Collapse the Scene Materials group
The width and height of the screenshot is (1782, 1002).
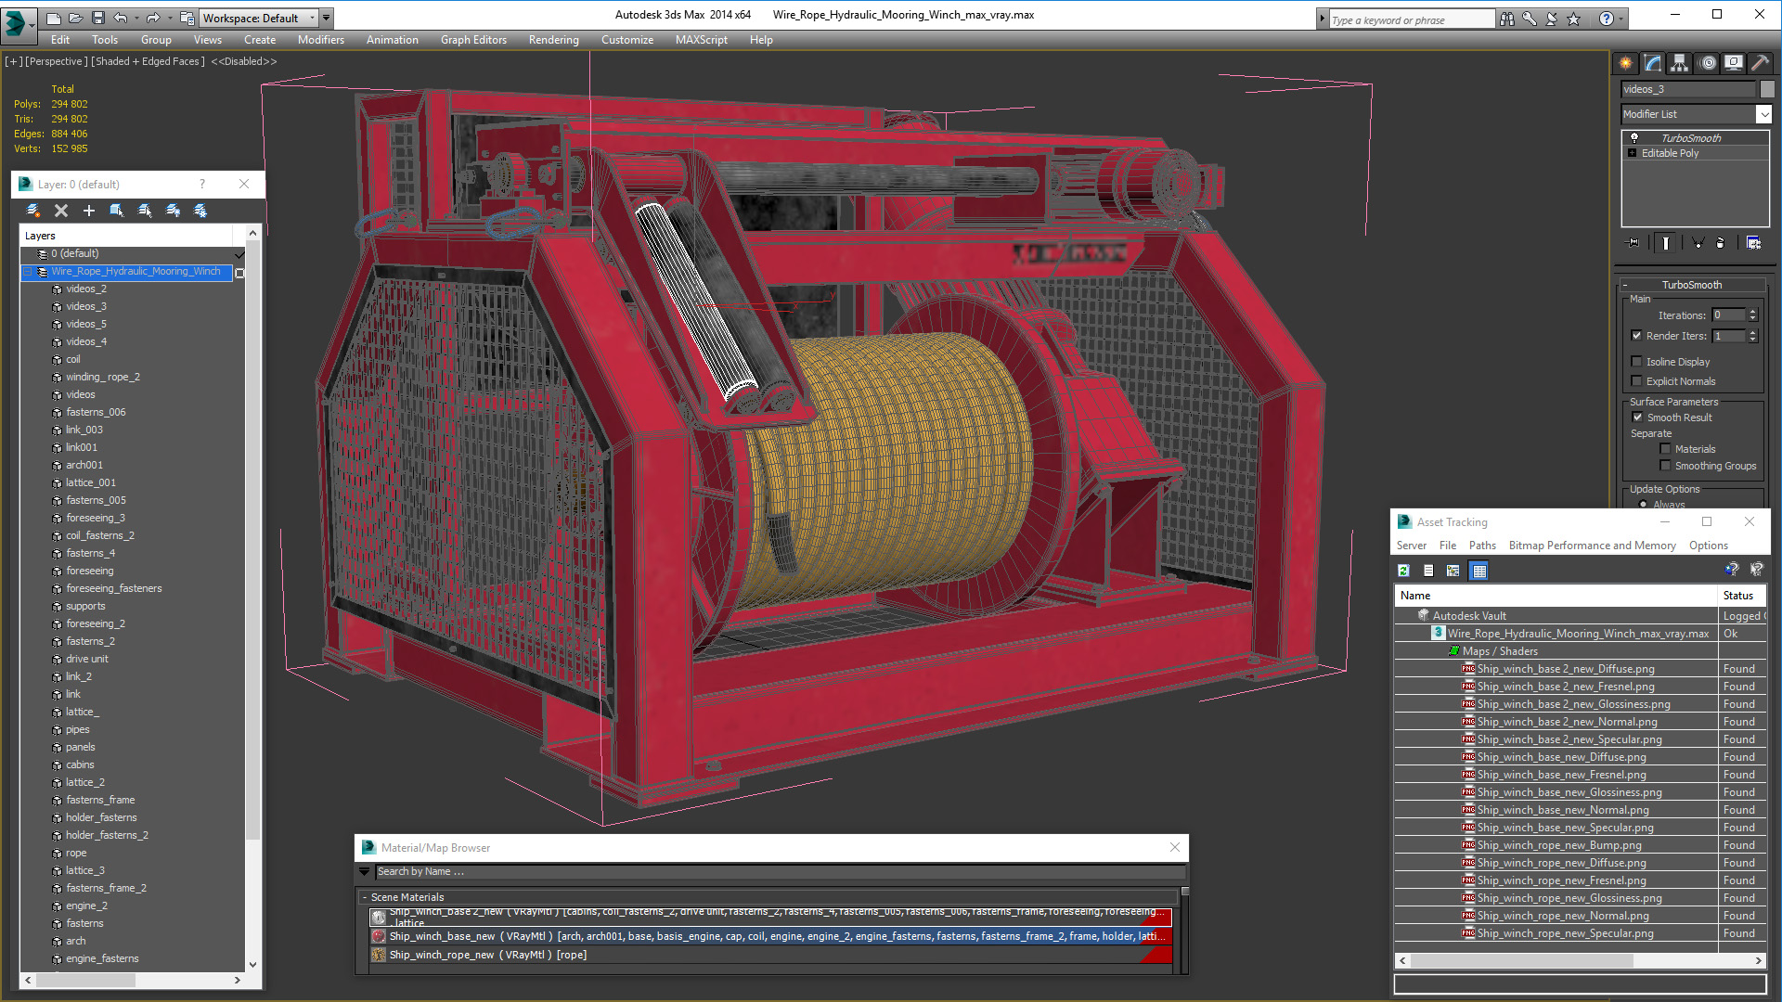pos(365,897)
